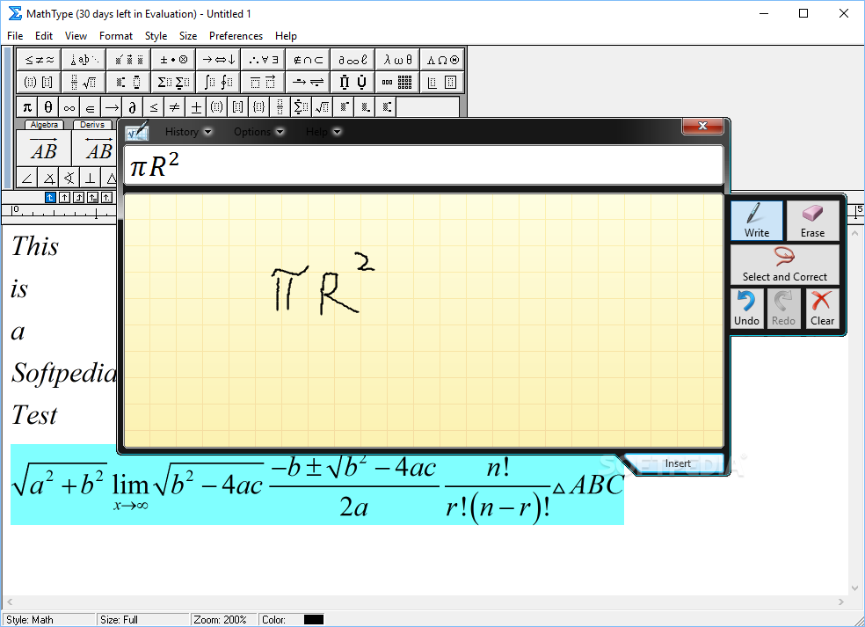Insert the perpendicular symbol
865x627 pixels.
coord(90,178)
